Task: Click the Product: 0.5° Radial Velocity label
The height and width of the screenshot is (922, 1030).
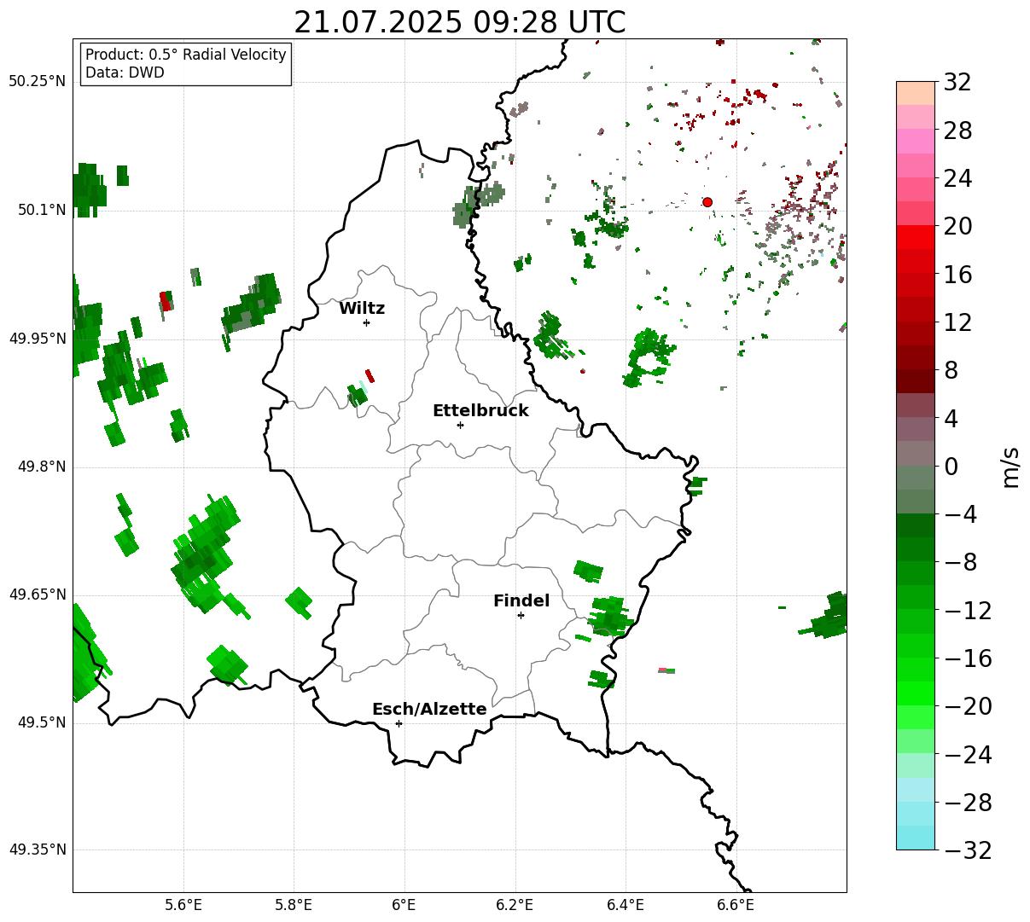Action: (x=186, y=55)
